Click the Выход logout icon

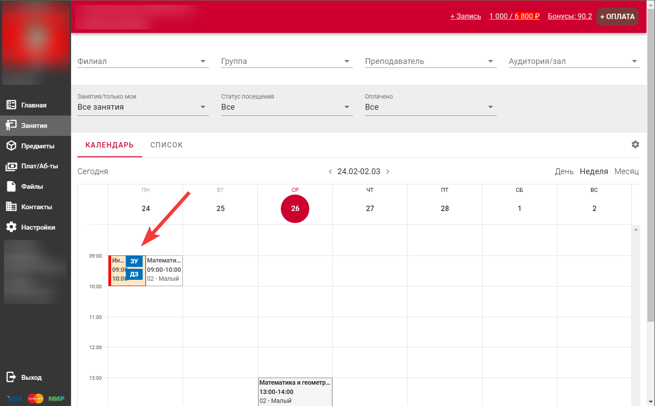[12, 377]
